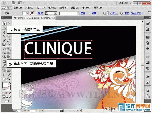Screen dimensions: 152x113
Task: Select the Selection (black arrow) tool
Action: pos(4,23)
